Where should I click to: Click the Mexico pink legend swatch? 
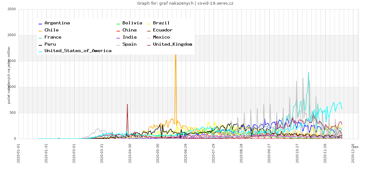149,38
